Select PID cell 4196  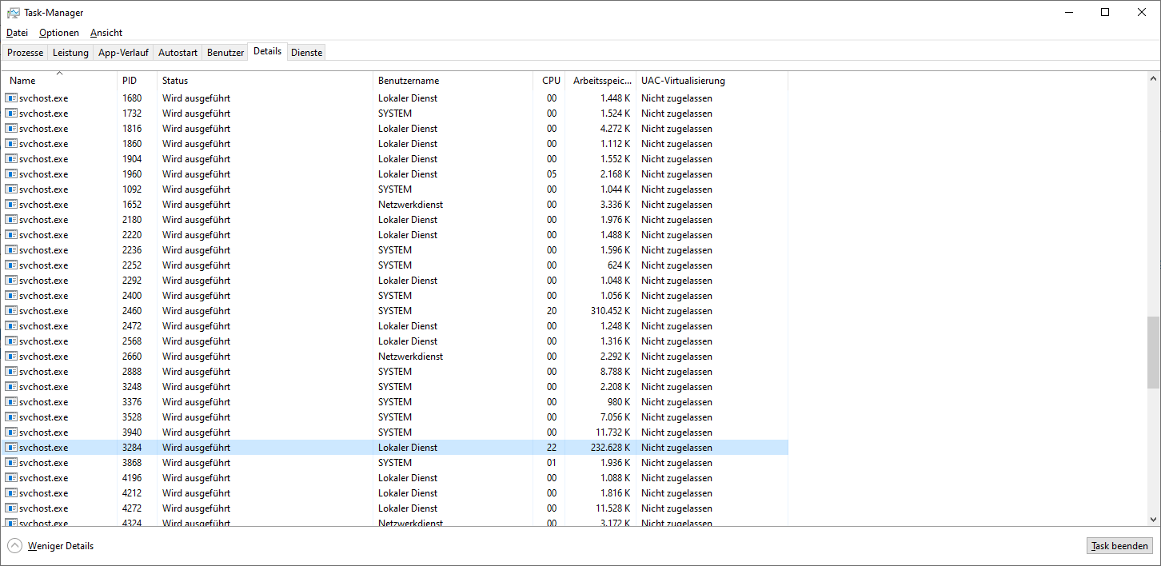(x=132, y=478)
